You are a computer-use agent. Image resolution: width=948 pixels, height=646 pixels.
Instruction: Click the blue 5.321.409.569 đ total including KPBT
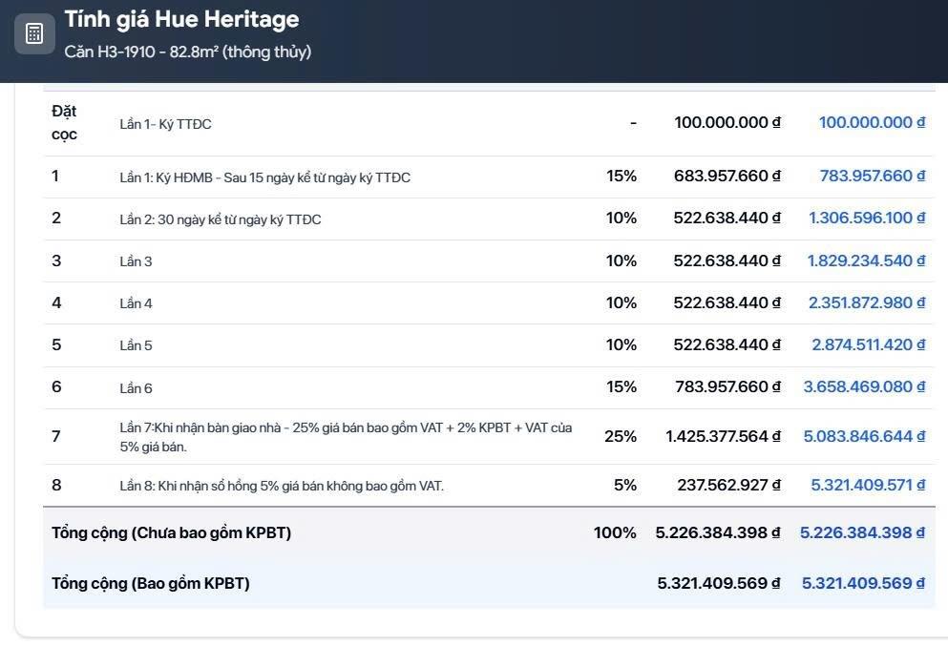pos(863,583)
